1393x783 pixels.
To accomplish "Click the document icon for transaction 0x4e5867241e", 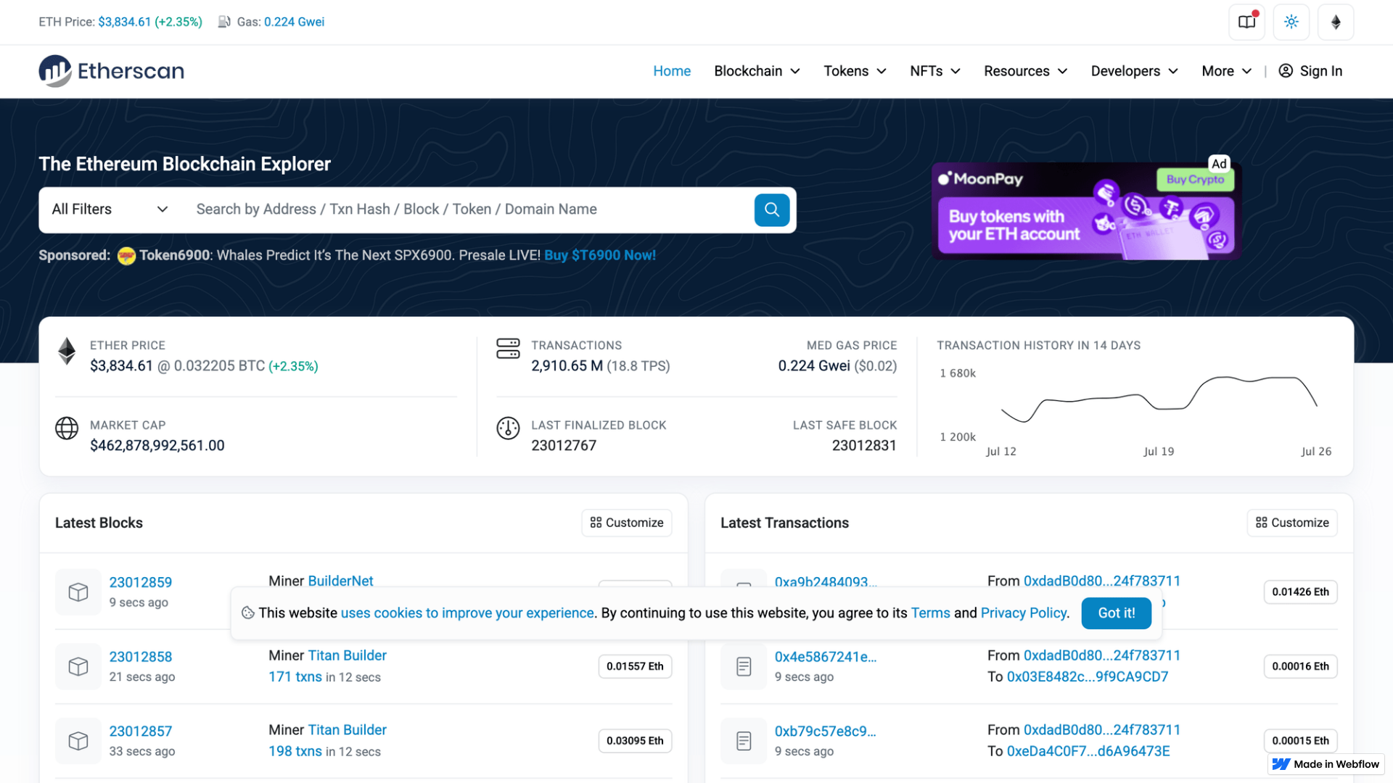I will 744,666.
